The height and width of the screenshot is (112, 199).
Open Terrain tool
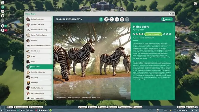(x=190, y=107)
